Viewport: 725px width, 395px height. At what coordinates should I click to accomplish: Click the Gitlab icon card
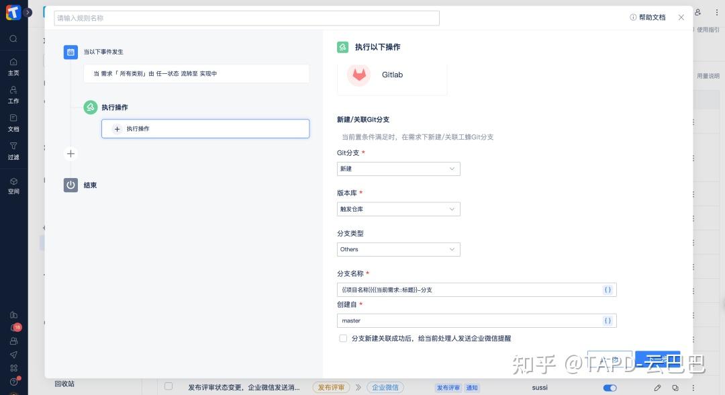point(358,75)
